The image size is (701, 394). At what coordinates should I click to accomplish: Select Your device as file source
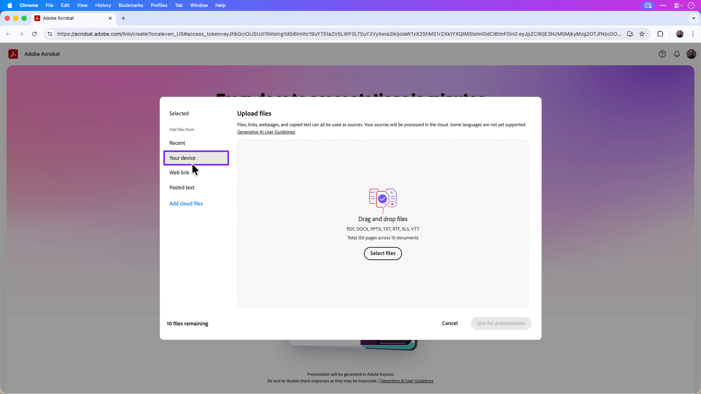pyautogui.click(x=196, y=158)
